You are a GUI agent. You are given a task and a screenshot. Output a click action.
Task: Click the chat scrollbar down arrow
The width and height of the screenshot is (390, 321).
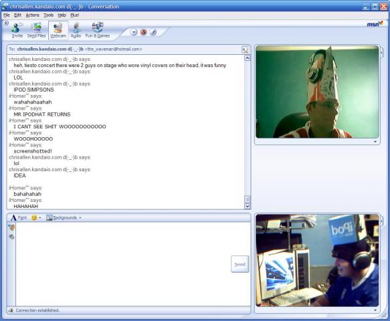pos(248,206)
